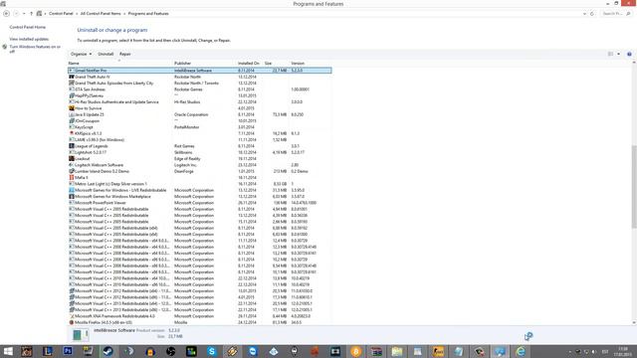Viewport: 637px width, 358px height.
Task: Open Photoshop from the taskbar
Action: pos(68,351)
